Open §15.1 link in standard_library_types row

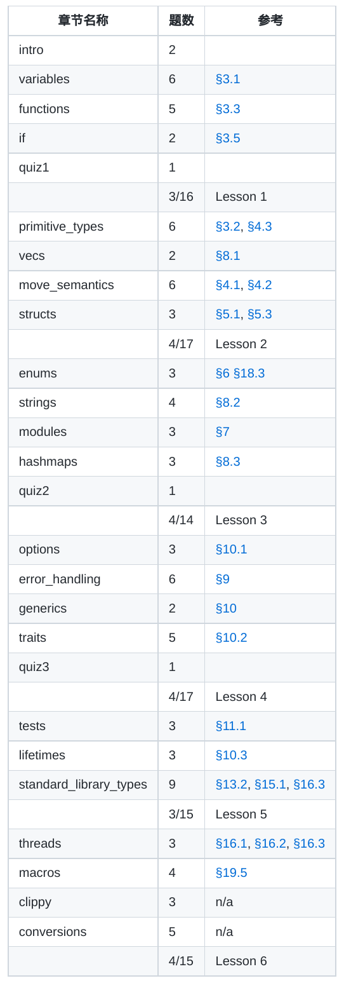coord(270,784)
